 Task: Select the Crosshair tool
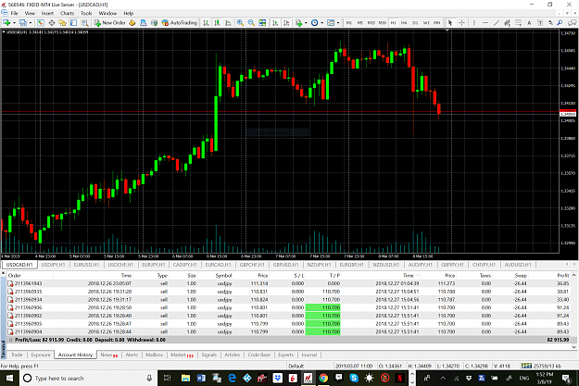[x=461, y=23]
